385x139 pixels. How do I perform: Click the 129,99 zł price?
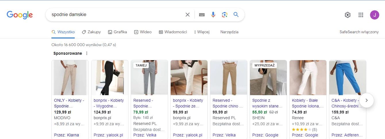point(62,112)
